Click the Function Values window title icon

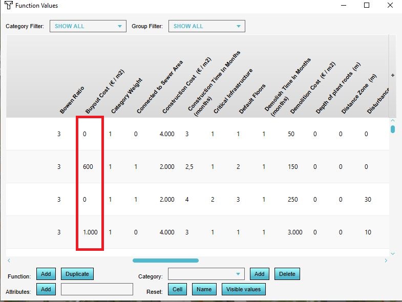[x=8, y=6]
